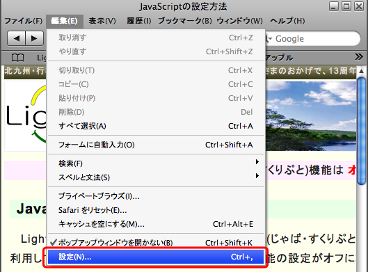Open the 履歴(I) menu

pos(139,21)
